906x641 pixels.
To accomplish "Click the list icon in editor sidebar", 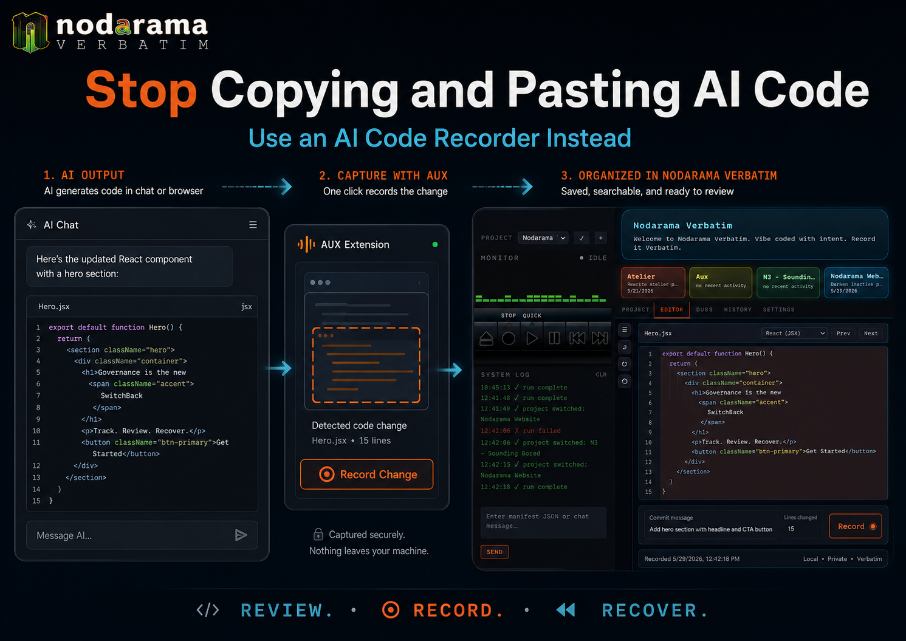I will [x=624, y=330].
